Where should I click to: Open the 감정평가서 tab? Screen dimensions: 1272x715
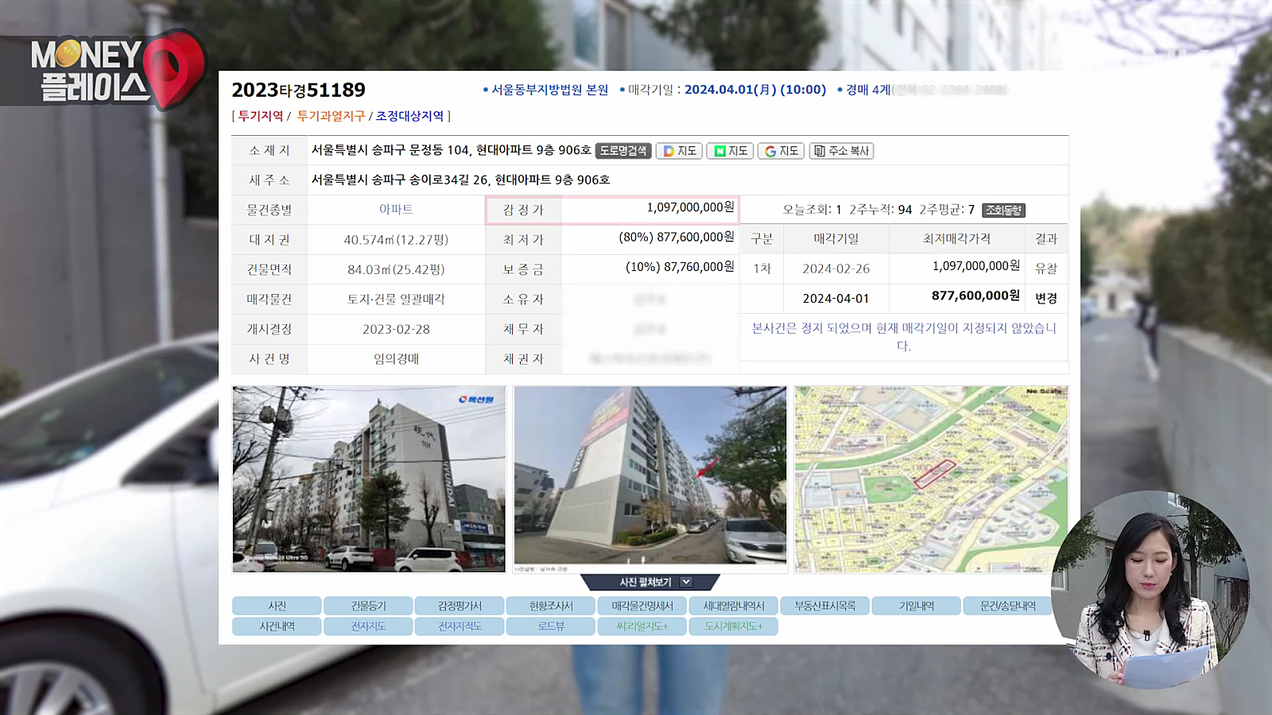point(460,606)
